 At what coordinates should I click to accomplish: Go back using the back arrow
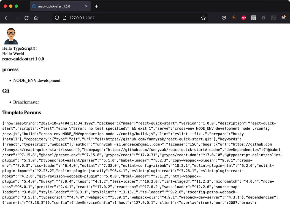coord(7,18)
